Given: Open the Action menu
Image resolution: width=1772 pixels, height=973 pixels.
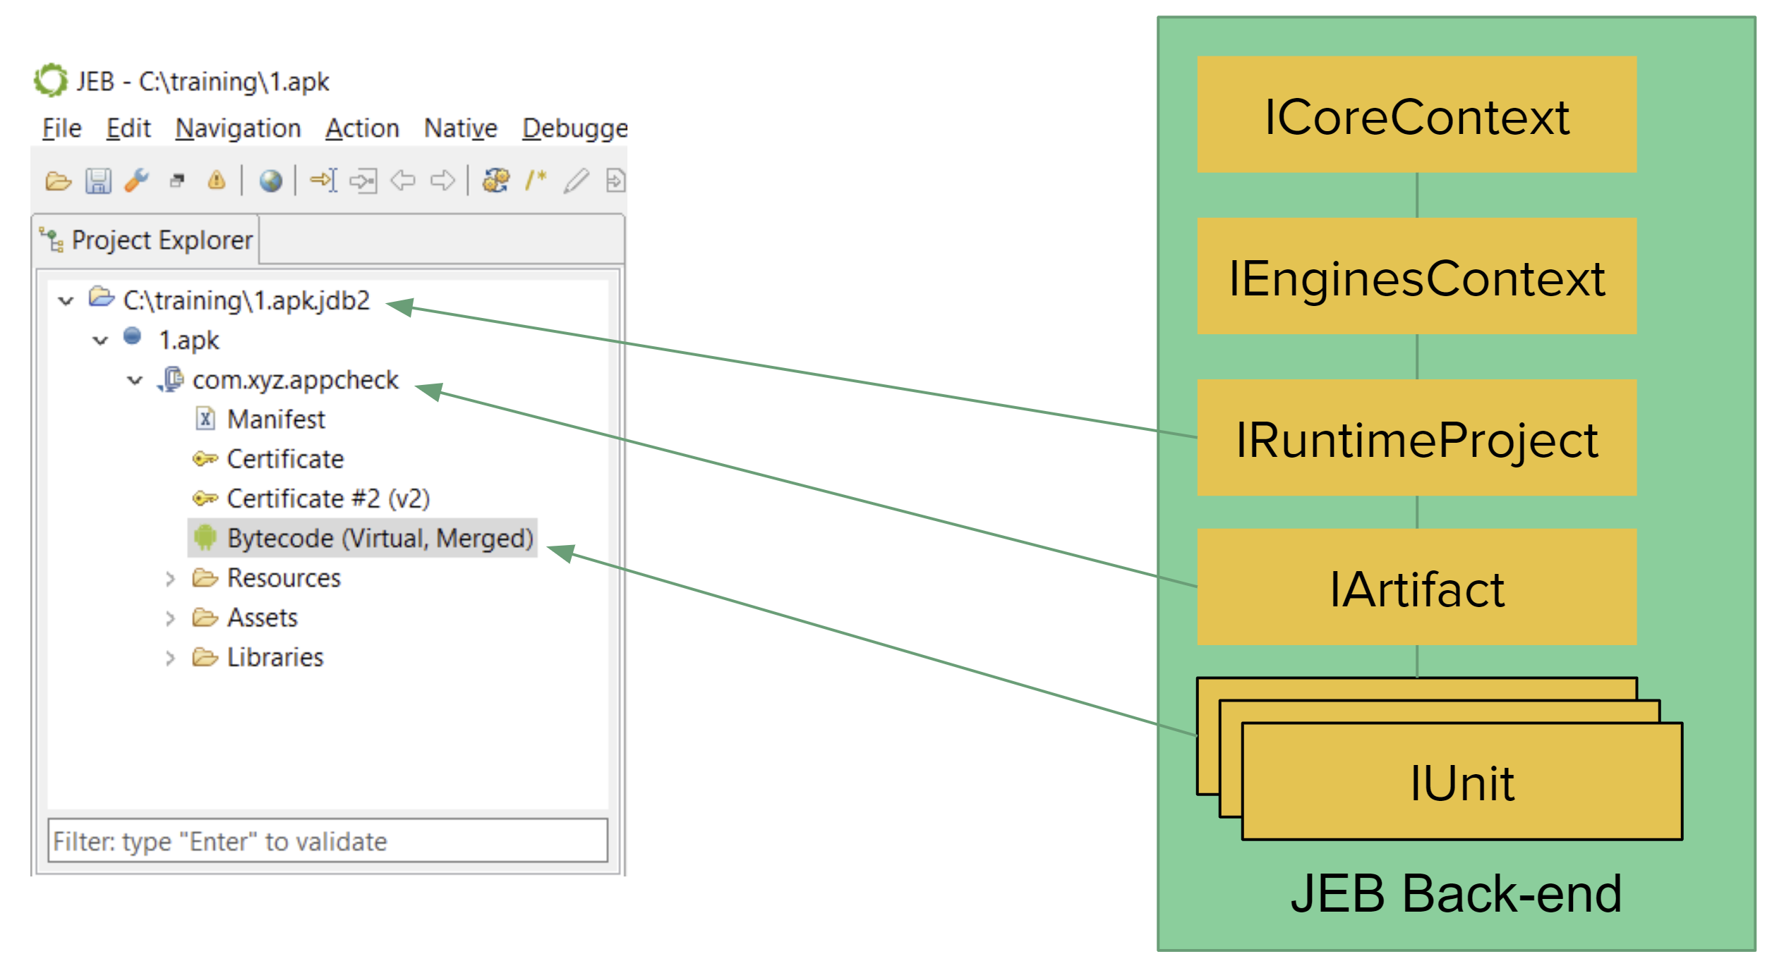Looking at the screenshot, I should [x=363, y=128].
